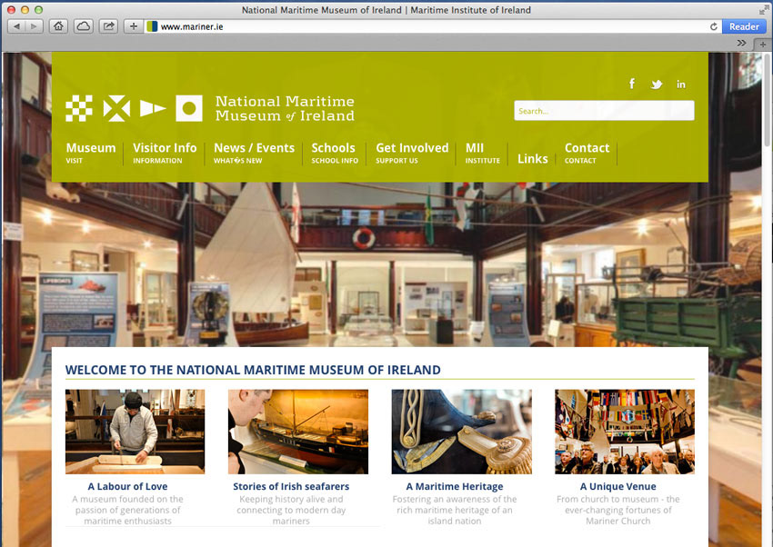Open the Contact menu item

[x=587, y=154]
